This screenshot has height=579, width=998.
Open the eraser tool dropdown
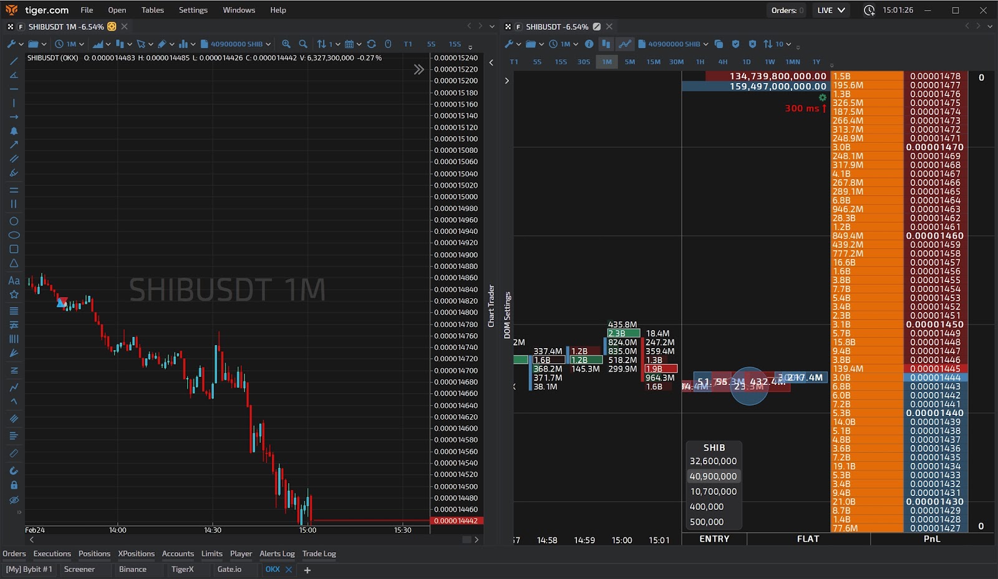click(x=166, y=44)
